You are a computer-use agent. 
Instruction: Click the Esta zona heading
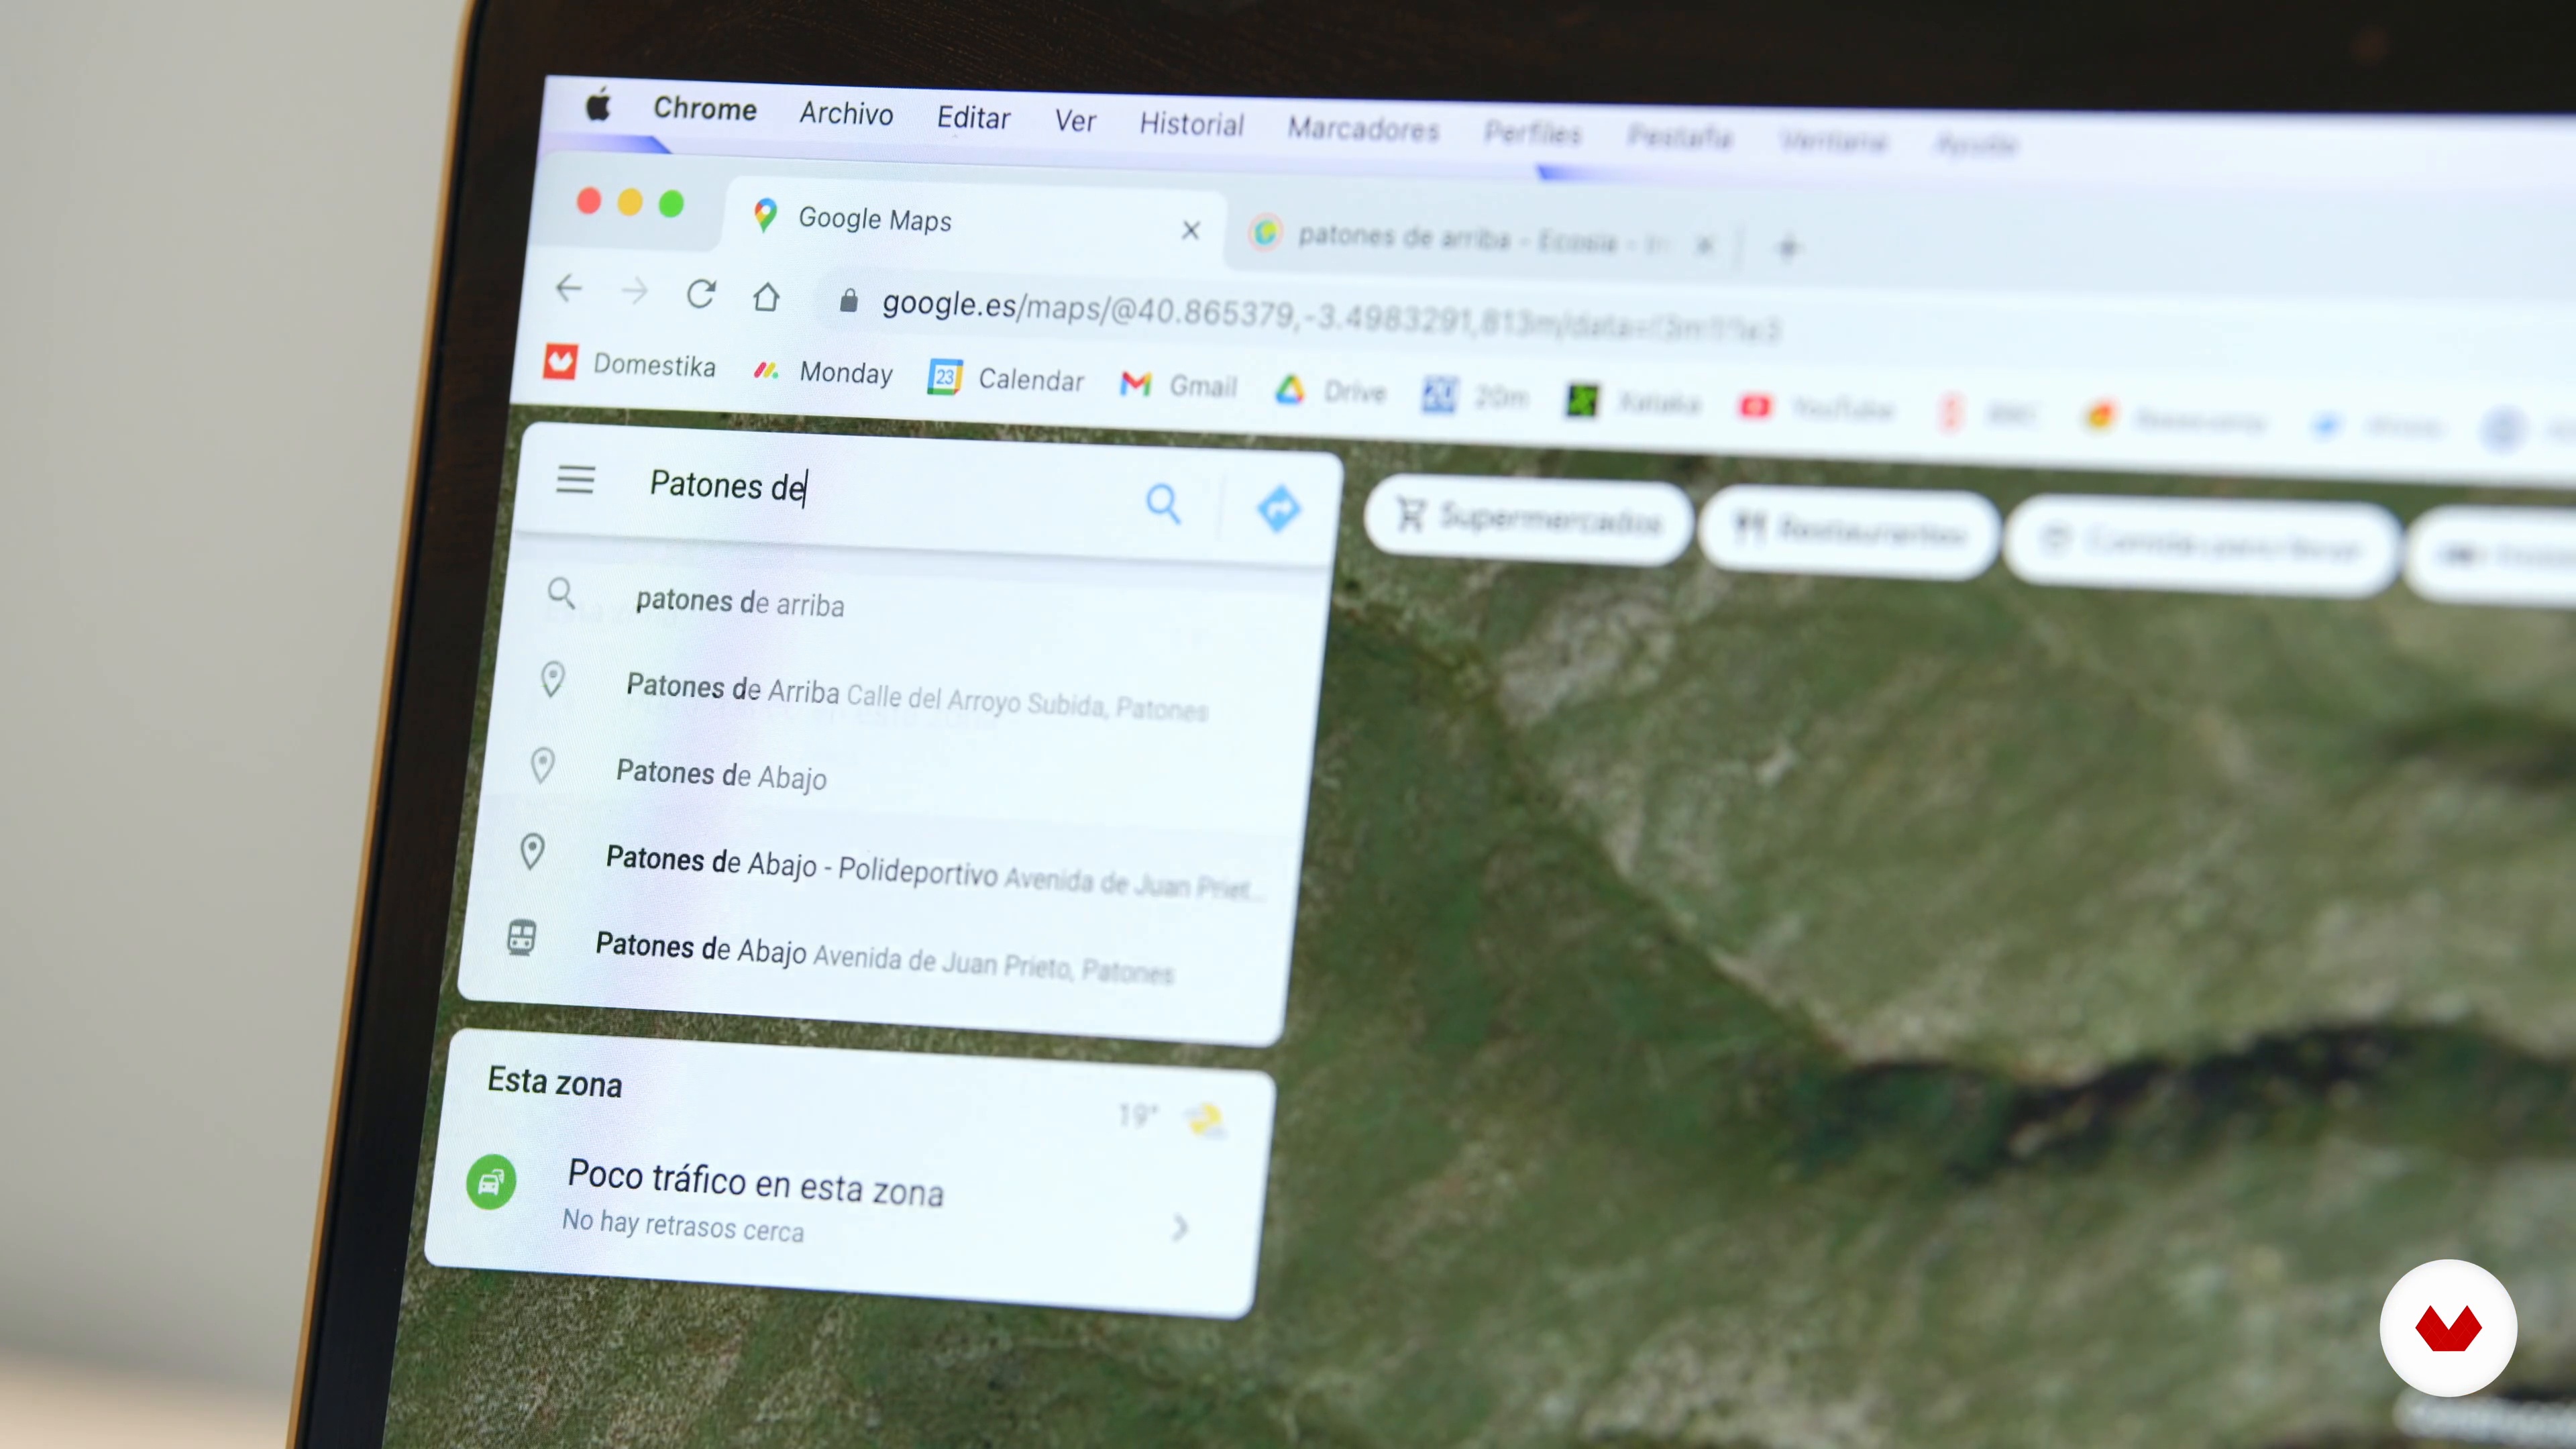point(555,1082)
